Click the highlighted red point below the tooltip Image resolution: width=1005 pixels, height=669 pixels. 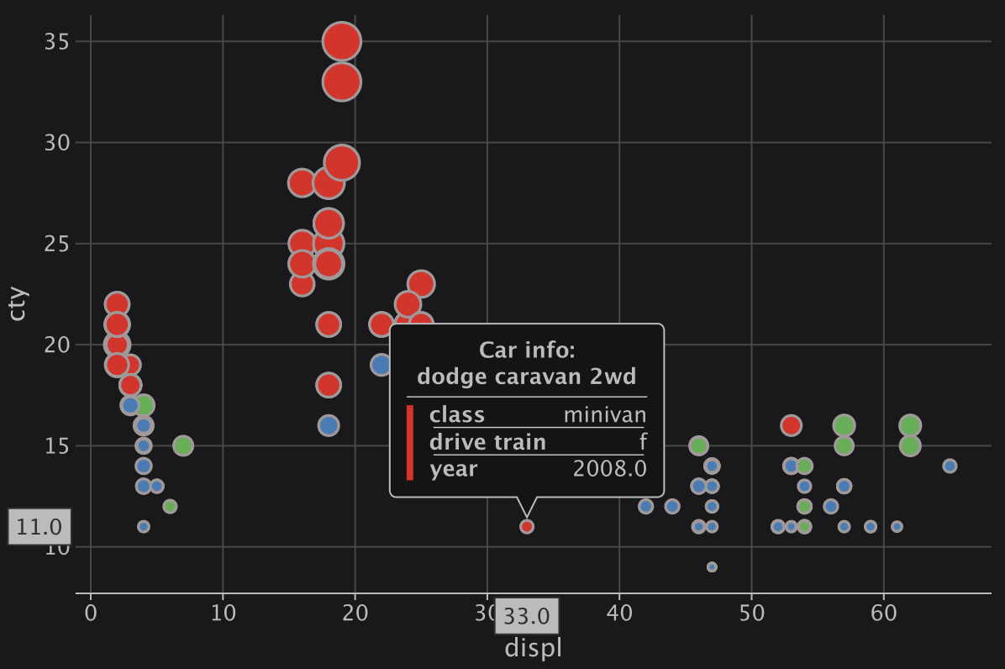coord(526,526)
